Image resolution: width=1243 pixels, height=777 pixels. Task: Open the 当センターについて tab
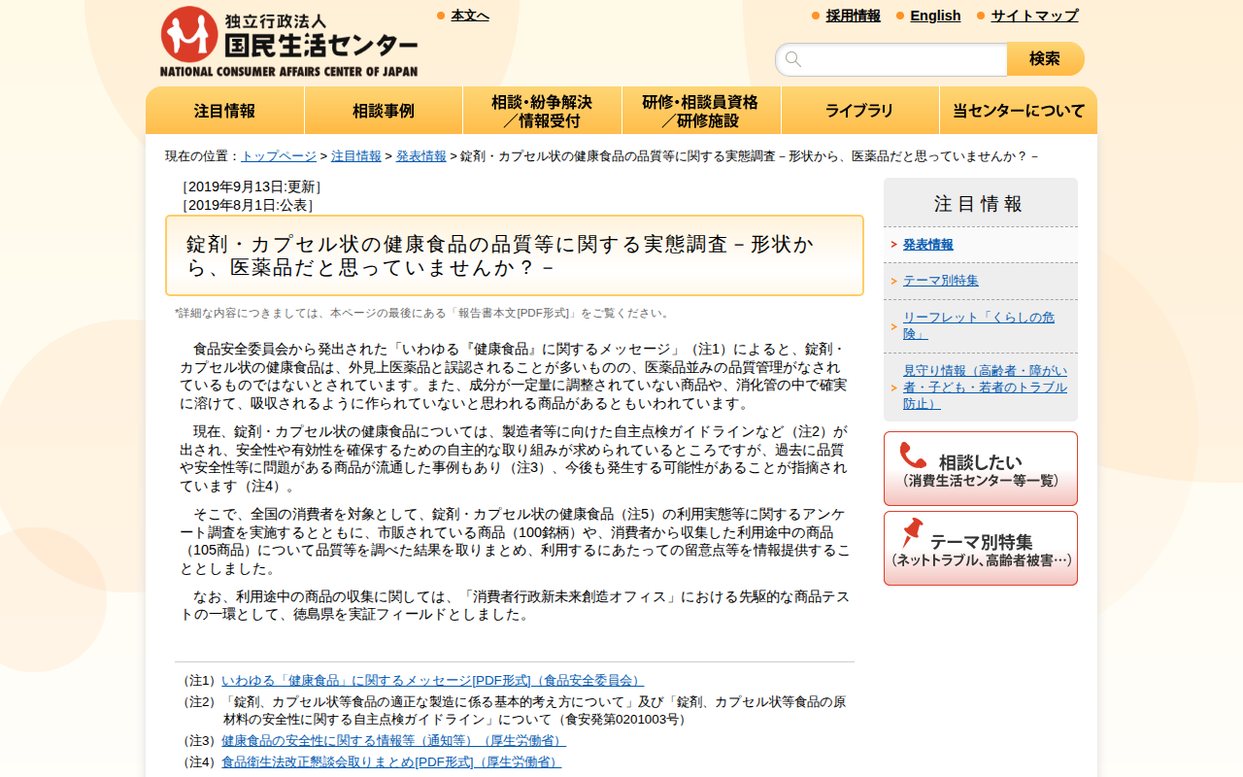pos(1019,111)
